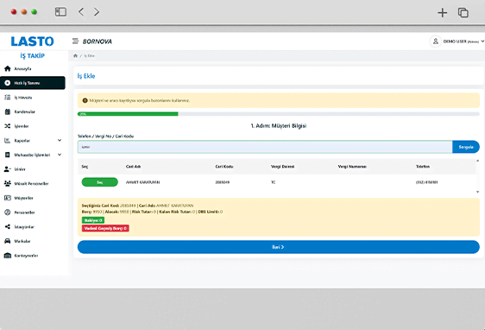This screenshot has width=485, height=330.
Task: Click the hamburger menu icon beside BORNOVA
Action: click(x=75, y=41)
